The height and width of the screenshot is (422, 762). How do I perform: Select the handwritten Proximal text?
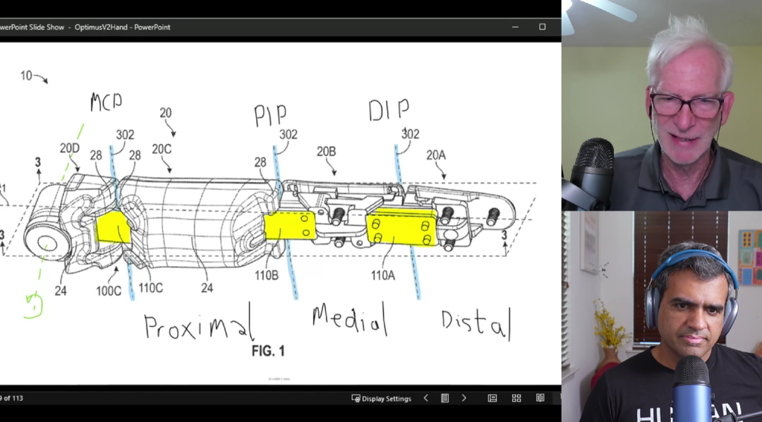pyautogui.click(x=198, y=325)
